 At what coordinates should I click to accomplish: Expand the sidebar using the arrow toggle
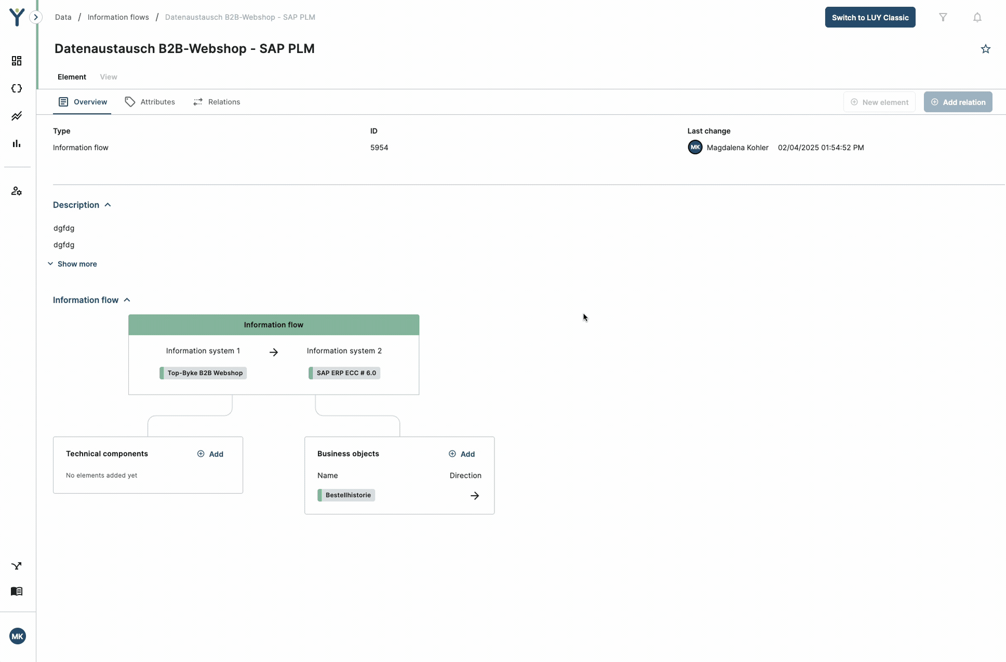[35, 17]
